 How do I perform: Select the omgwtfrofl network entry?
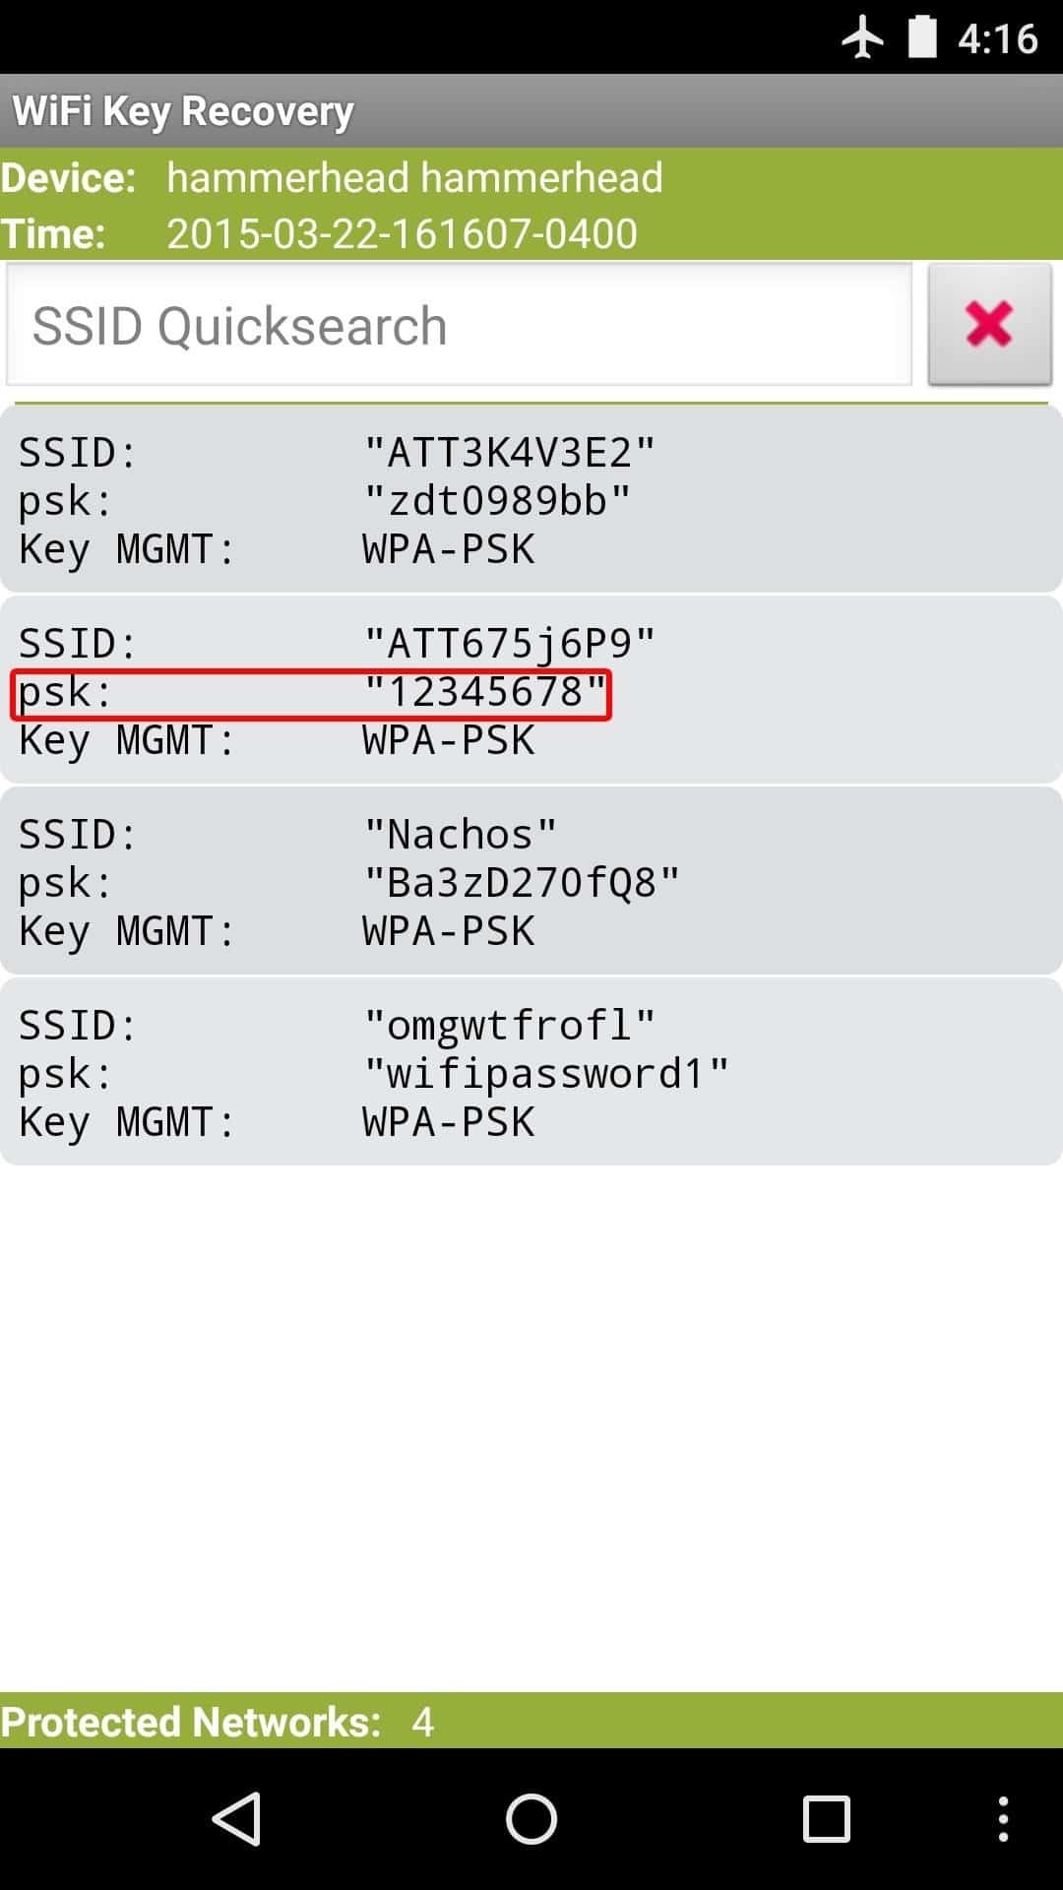click(531, 1072)
